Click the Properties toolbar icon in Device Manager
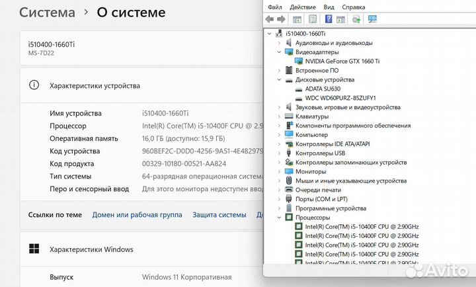The image size is (476, 287). 313,19
